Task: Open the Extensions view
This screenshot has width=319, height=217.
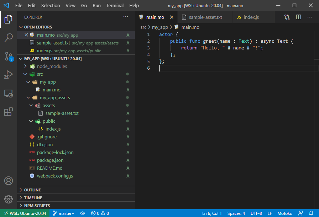Action: point(9,112)
